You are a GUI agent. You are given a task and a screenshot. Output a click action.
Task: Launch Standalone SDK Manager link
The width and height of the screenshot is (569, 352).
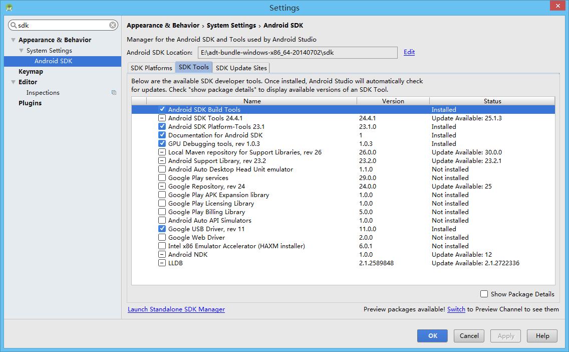[176, 309]
